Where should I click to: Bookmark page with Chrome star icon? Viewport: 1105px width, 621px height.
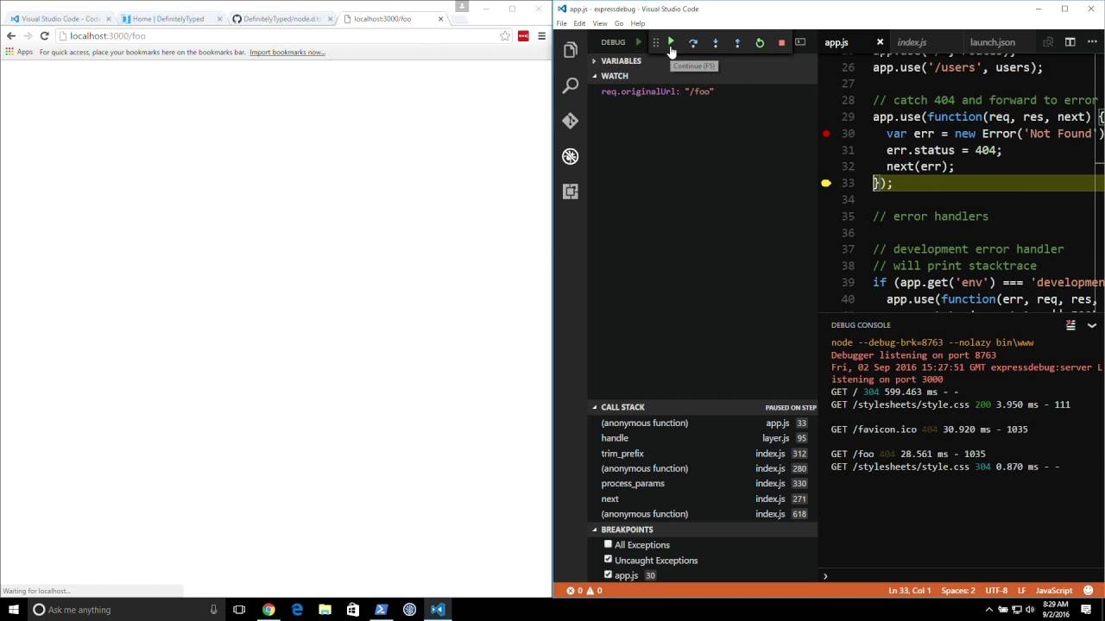pyautogui.click(x=505, y=36)
